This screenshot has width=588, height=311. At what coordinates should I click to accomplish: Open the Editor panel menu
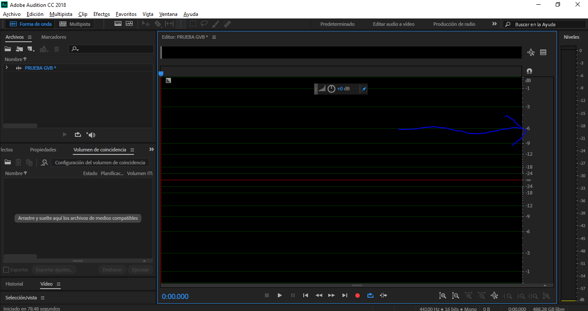click(214, 37)
